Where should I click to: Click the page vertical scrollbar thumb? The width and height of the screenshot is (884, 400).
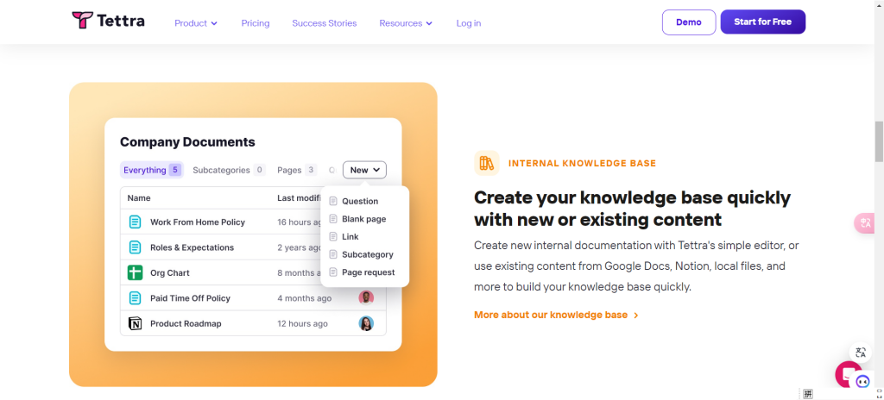tap(879, 141)
